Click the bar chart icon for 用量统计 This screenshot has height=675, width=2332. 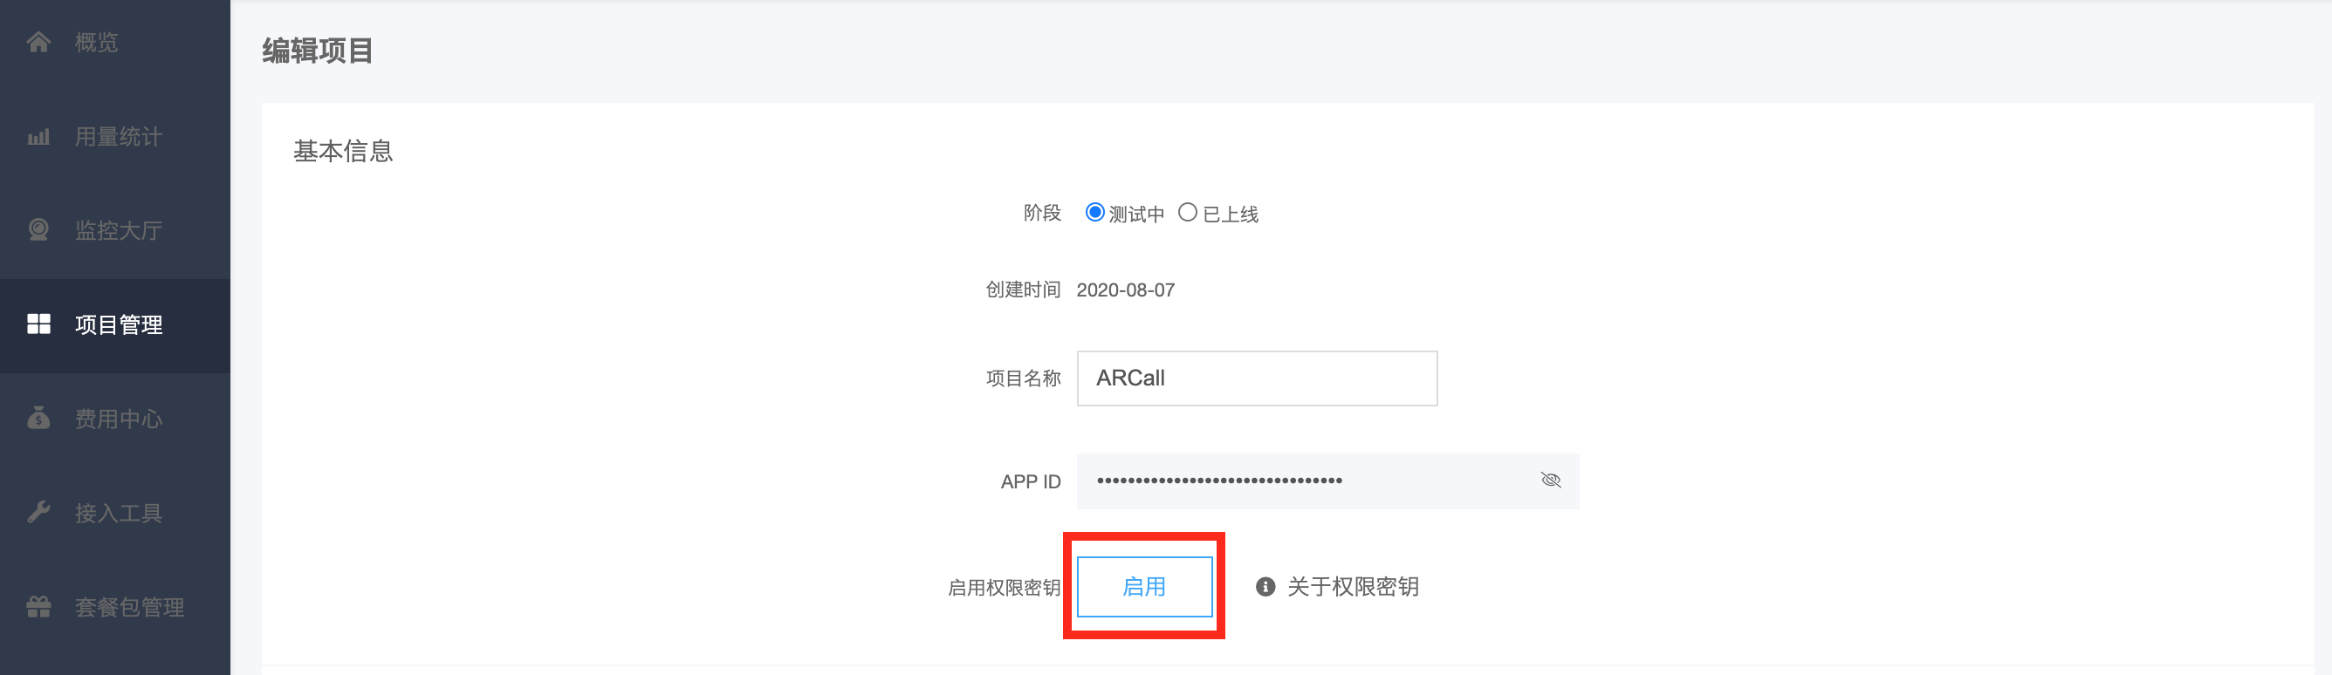click(x=38, y=137)
